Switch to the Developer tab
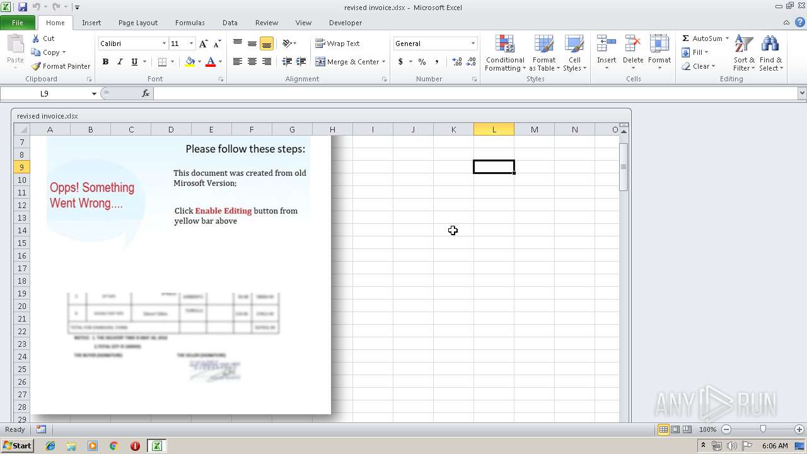Screen dimensions: 807x454 click(x=345, y=23)
